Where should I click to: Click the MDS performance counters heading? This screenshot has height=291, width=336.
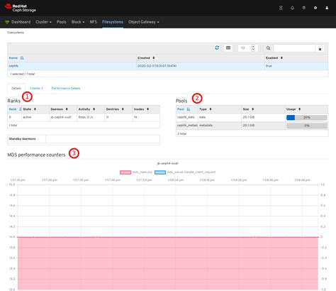coord(36,155)
